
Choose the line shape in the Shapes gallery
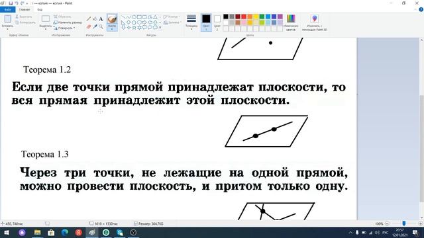123,17
